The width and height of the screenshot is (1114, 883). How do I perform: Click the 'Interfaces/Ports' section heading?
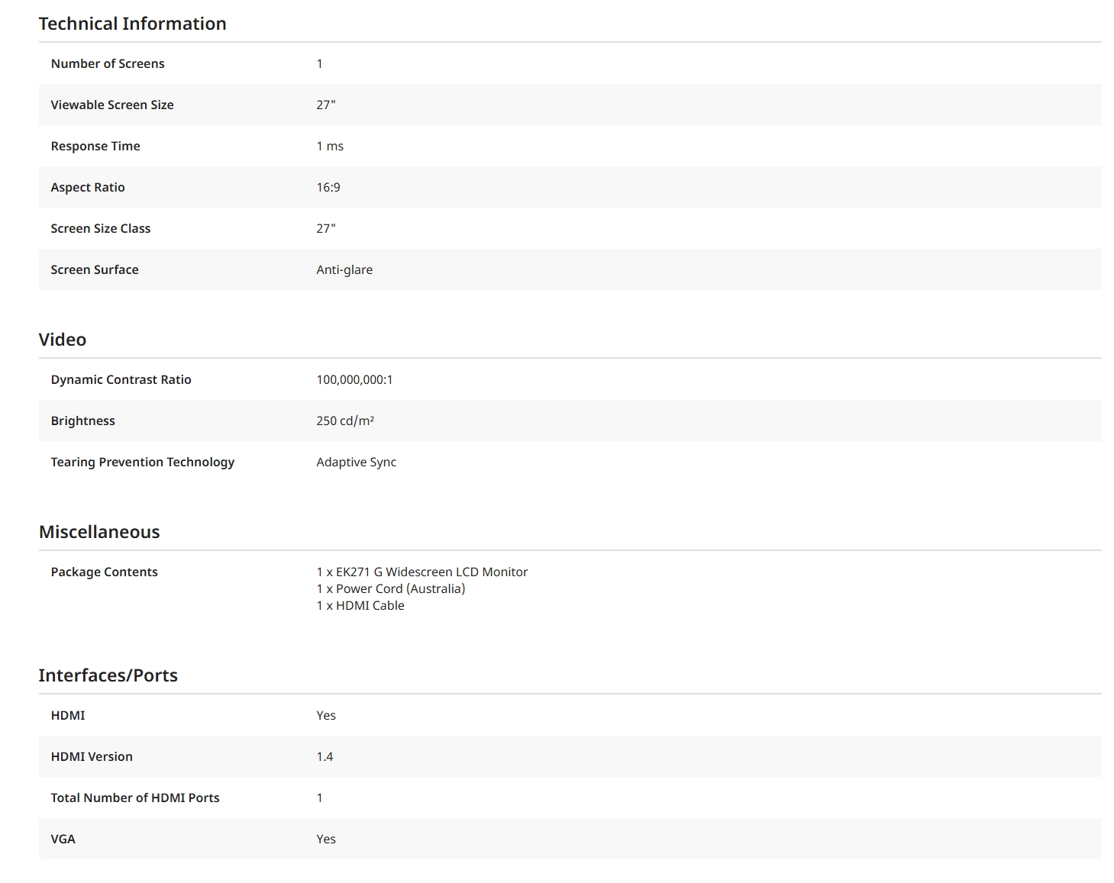[x=108, y=675]
